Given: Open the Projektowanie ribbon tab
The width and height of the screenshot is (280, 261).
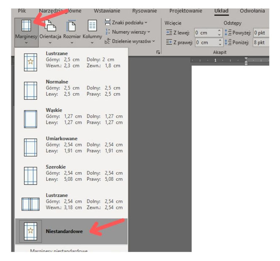Looking at the screenshot, I should coord(186,11).
